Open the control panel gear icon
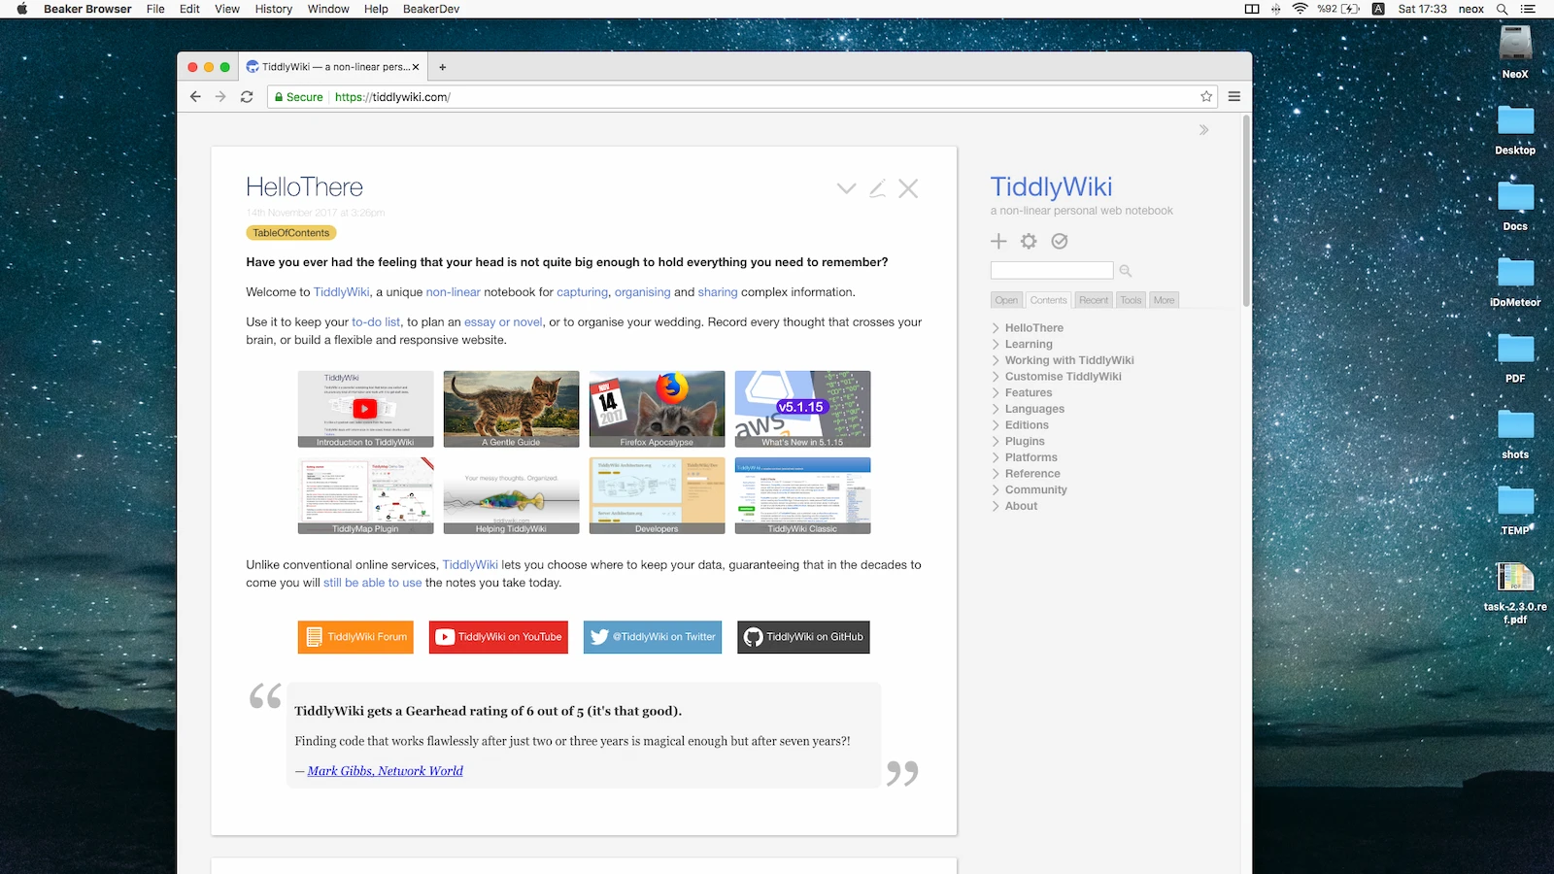Image resolution: width=1554 pixels, height=874 pixels. tap(1029, 241)
